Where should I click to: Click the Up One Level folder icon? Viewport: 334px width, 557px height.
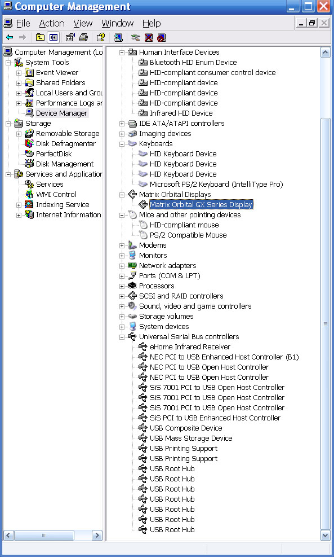click(x=40, y=37)
